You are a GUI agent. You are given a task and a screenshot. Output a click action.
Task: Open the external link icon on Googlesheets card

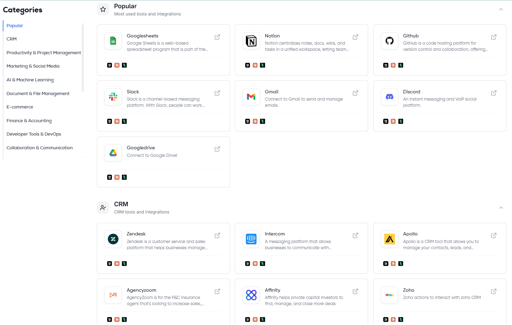pyautogui.click(x=217, y=37)
